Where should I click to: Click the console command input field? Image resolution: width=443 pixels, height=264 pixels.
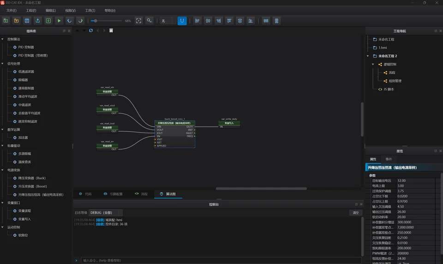[221, 260]
